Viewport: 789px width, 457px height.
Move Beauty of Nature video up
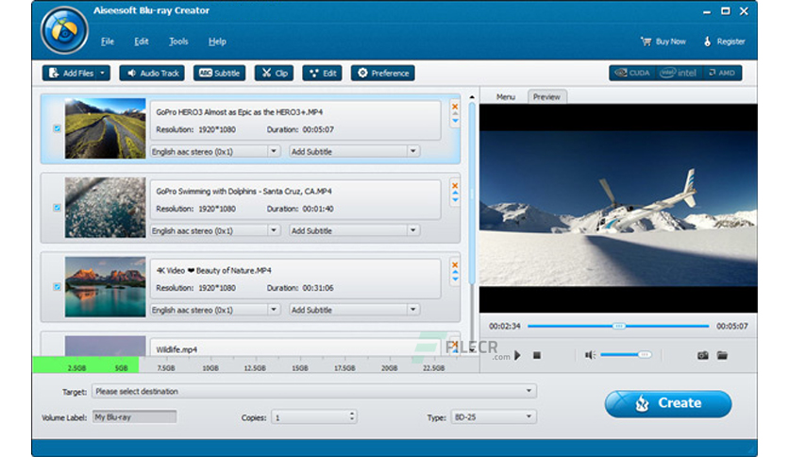pyautogui.click(x=455, y=272)
